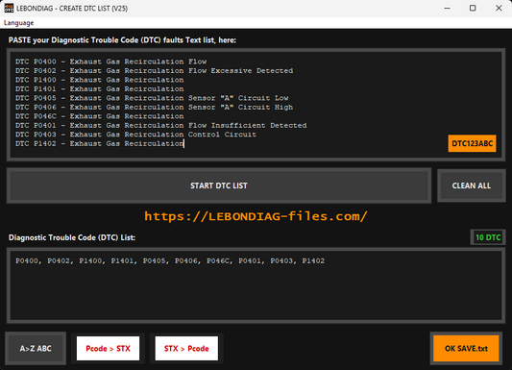The width and height of the screenshot is (512, 370).
Task: Click the DTC P1400 text line
Action: (100, 80)
